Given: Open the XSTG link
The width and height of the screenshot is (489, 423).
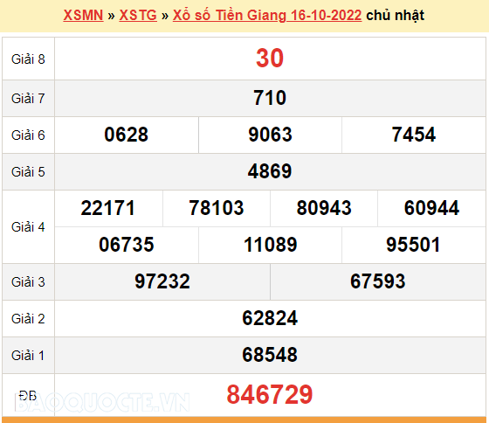Looking at the screenshot, I should (x=138, y=16).
